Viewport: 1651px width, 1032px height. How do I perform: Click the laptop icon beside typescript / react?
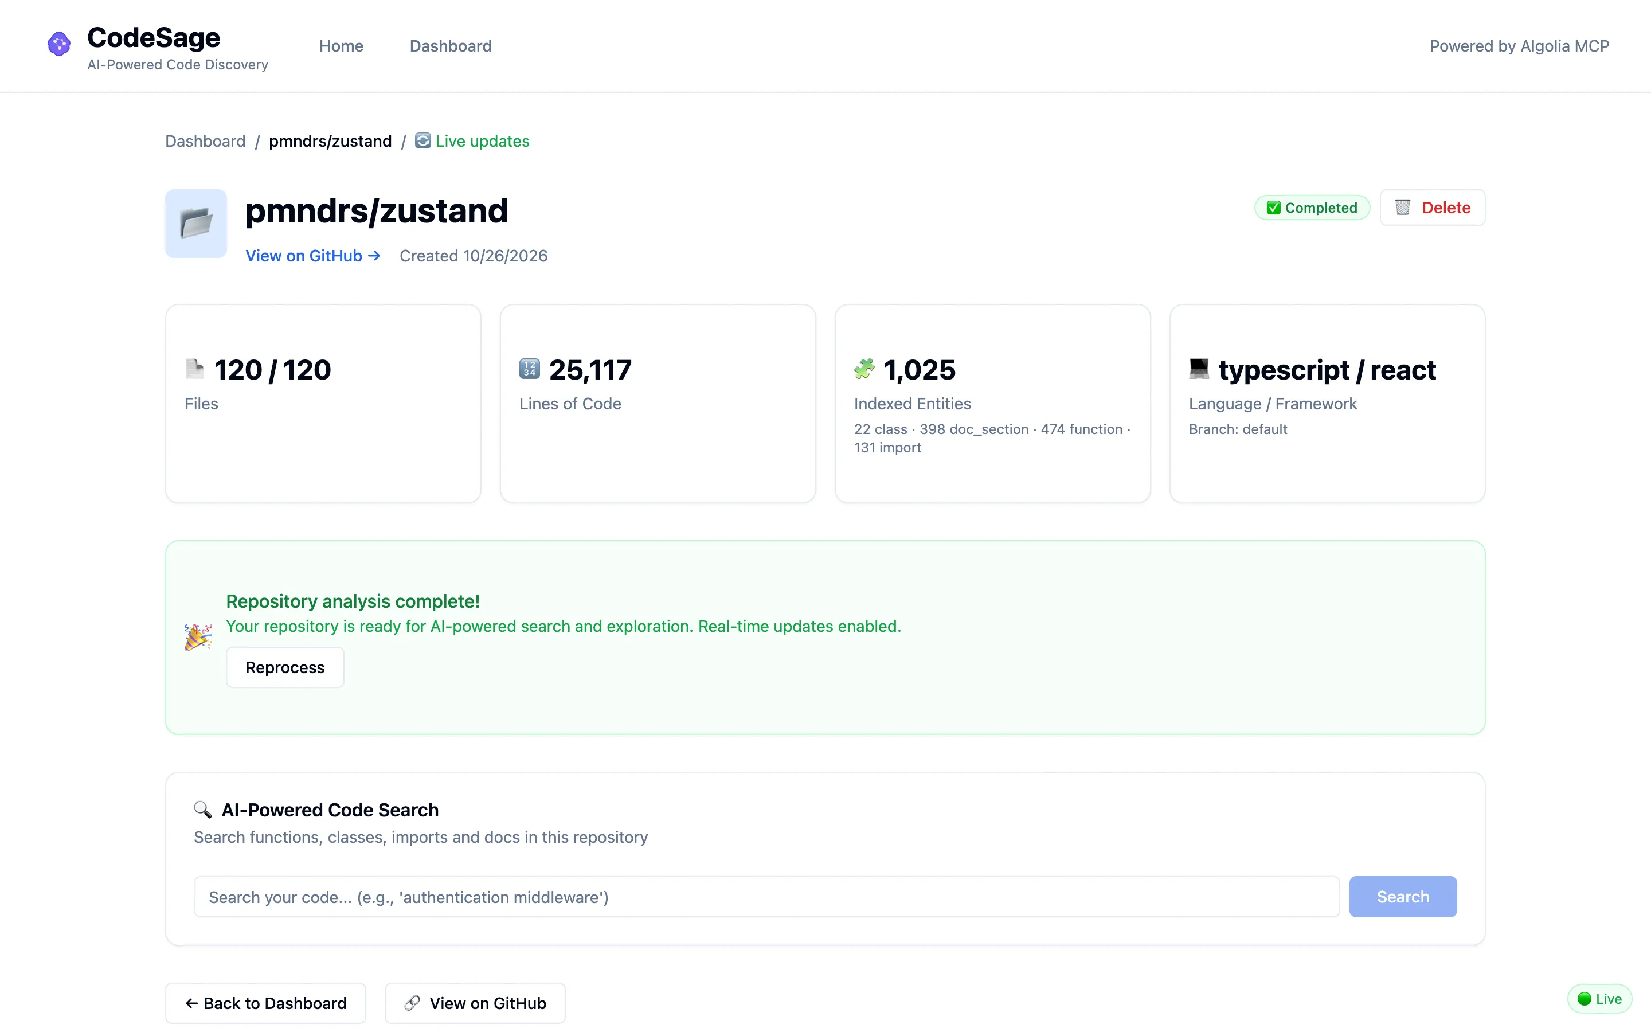click(x=1199, y=369)
